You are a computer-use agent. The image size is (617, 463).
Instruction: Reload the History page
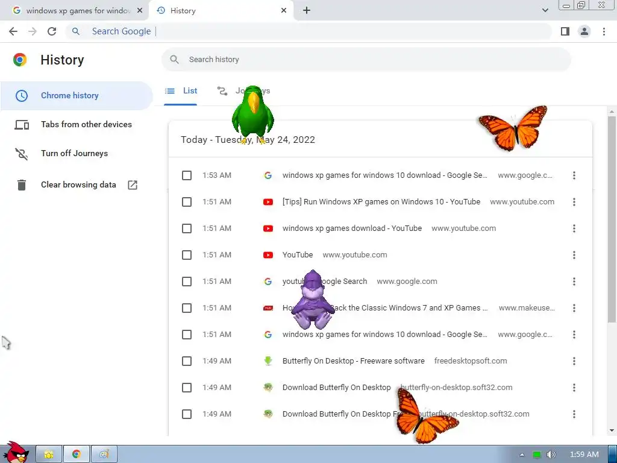pos(52,31)
